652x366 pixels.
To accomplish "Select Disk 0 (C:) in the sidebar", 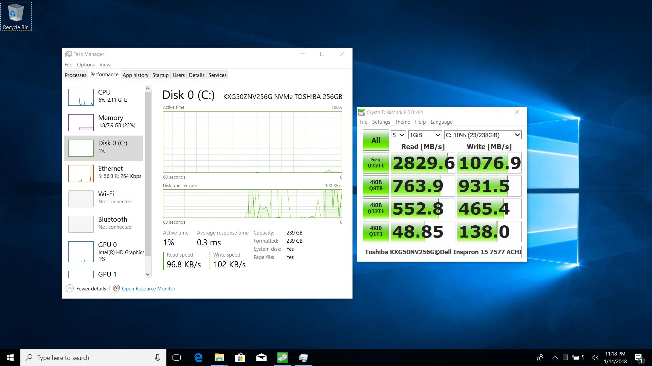I will [103, 148].
